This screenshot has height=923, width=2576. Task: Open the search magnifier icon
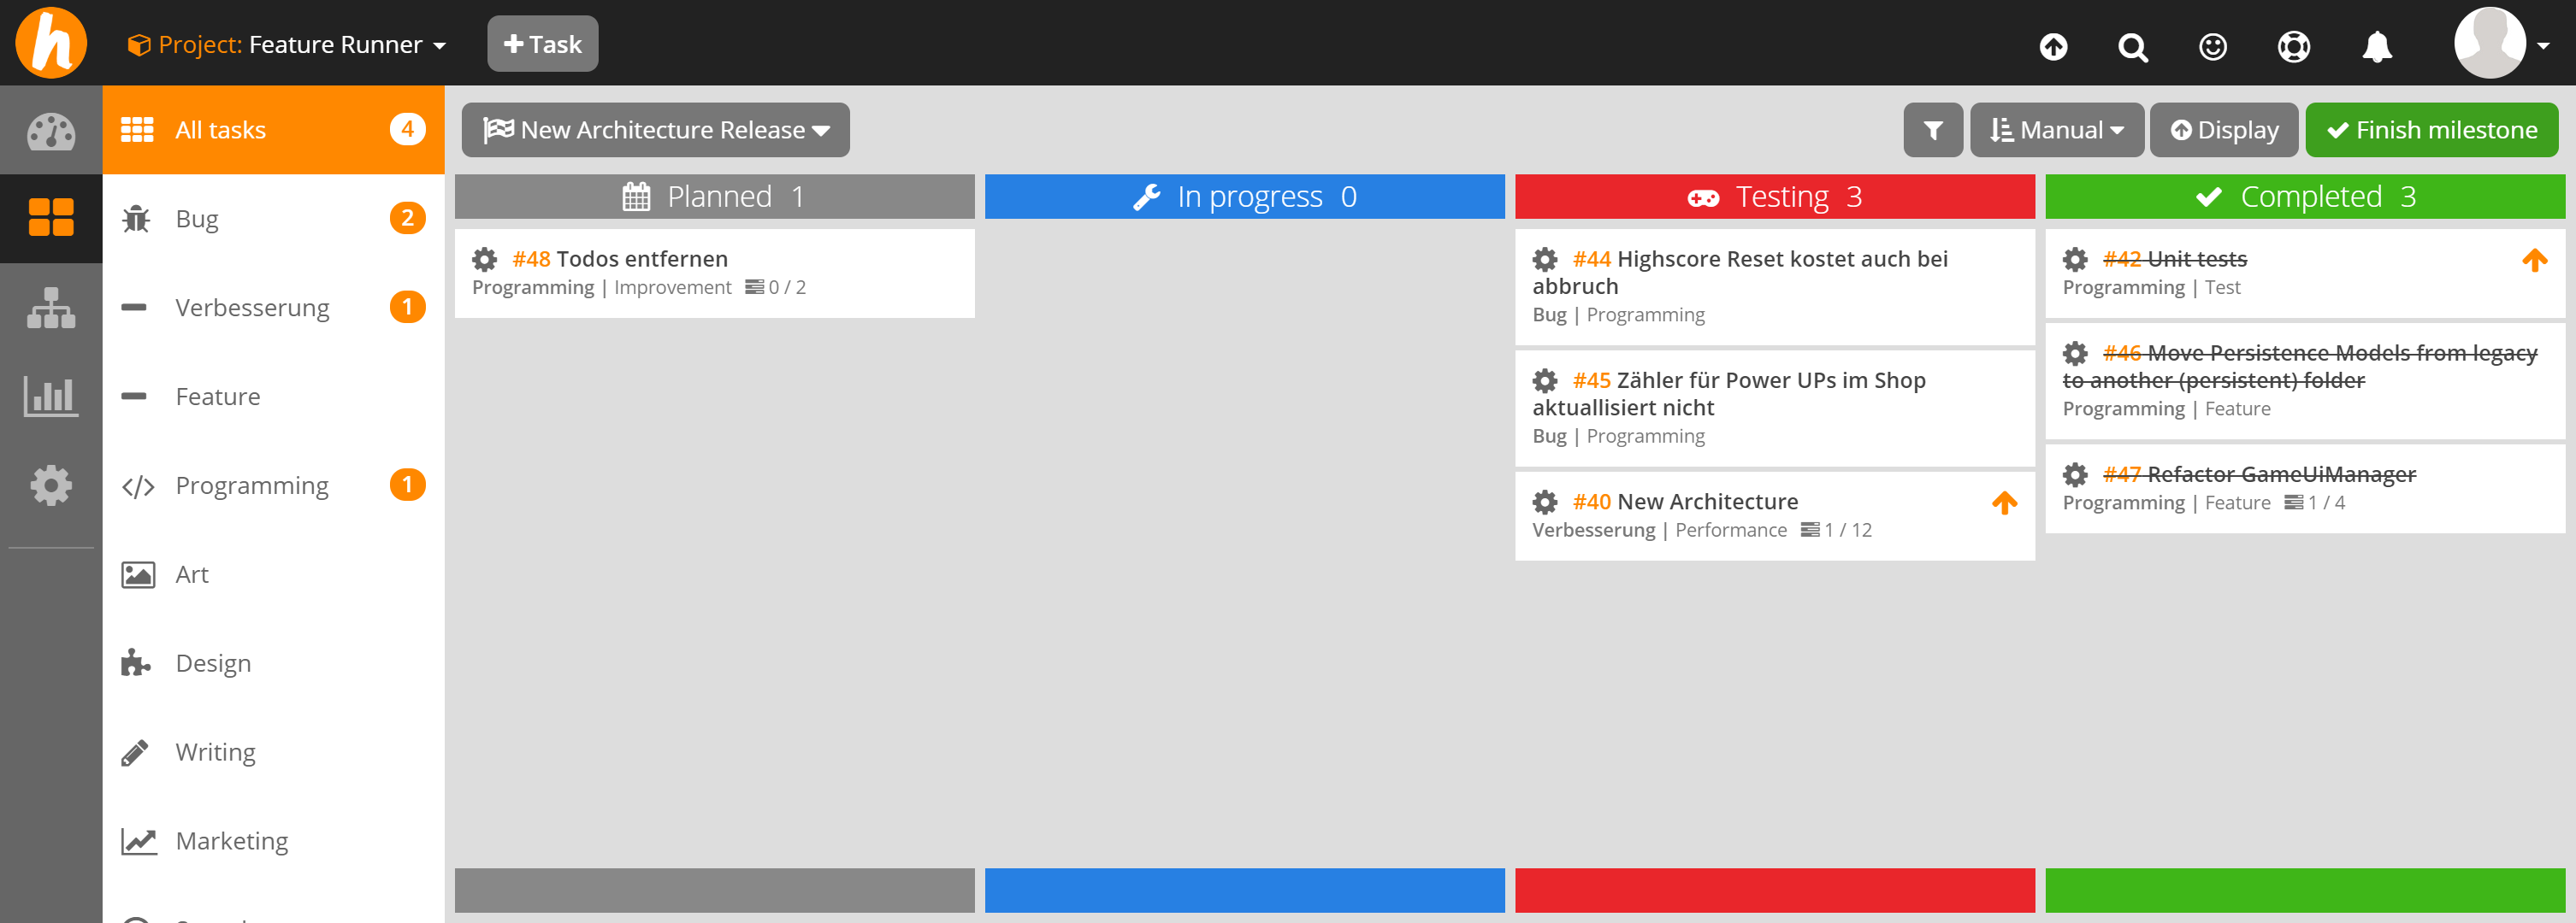point(2132,46)
